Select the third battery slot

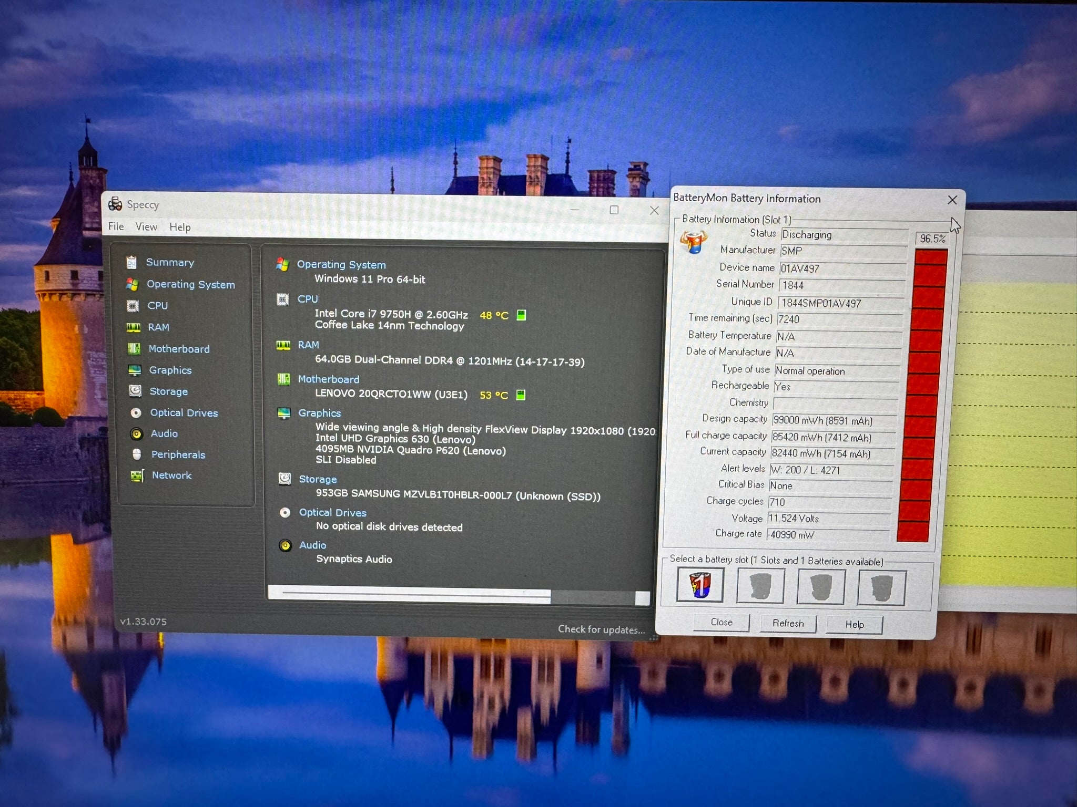(x=821, y=587)
